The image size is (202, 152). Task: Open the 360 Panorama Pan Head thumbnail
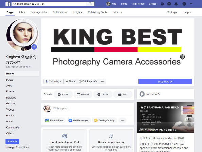tap(165, 117)
